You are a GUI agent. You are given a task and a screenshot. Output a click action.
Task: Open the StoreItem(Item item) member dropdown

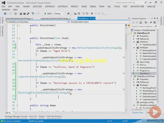point(129,22)
